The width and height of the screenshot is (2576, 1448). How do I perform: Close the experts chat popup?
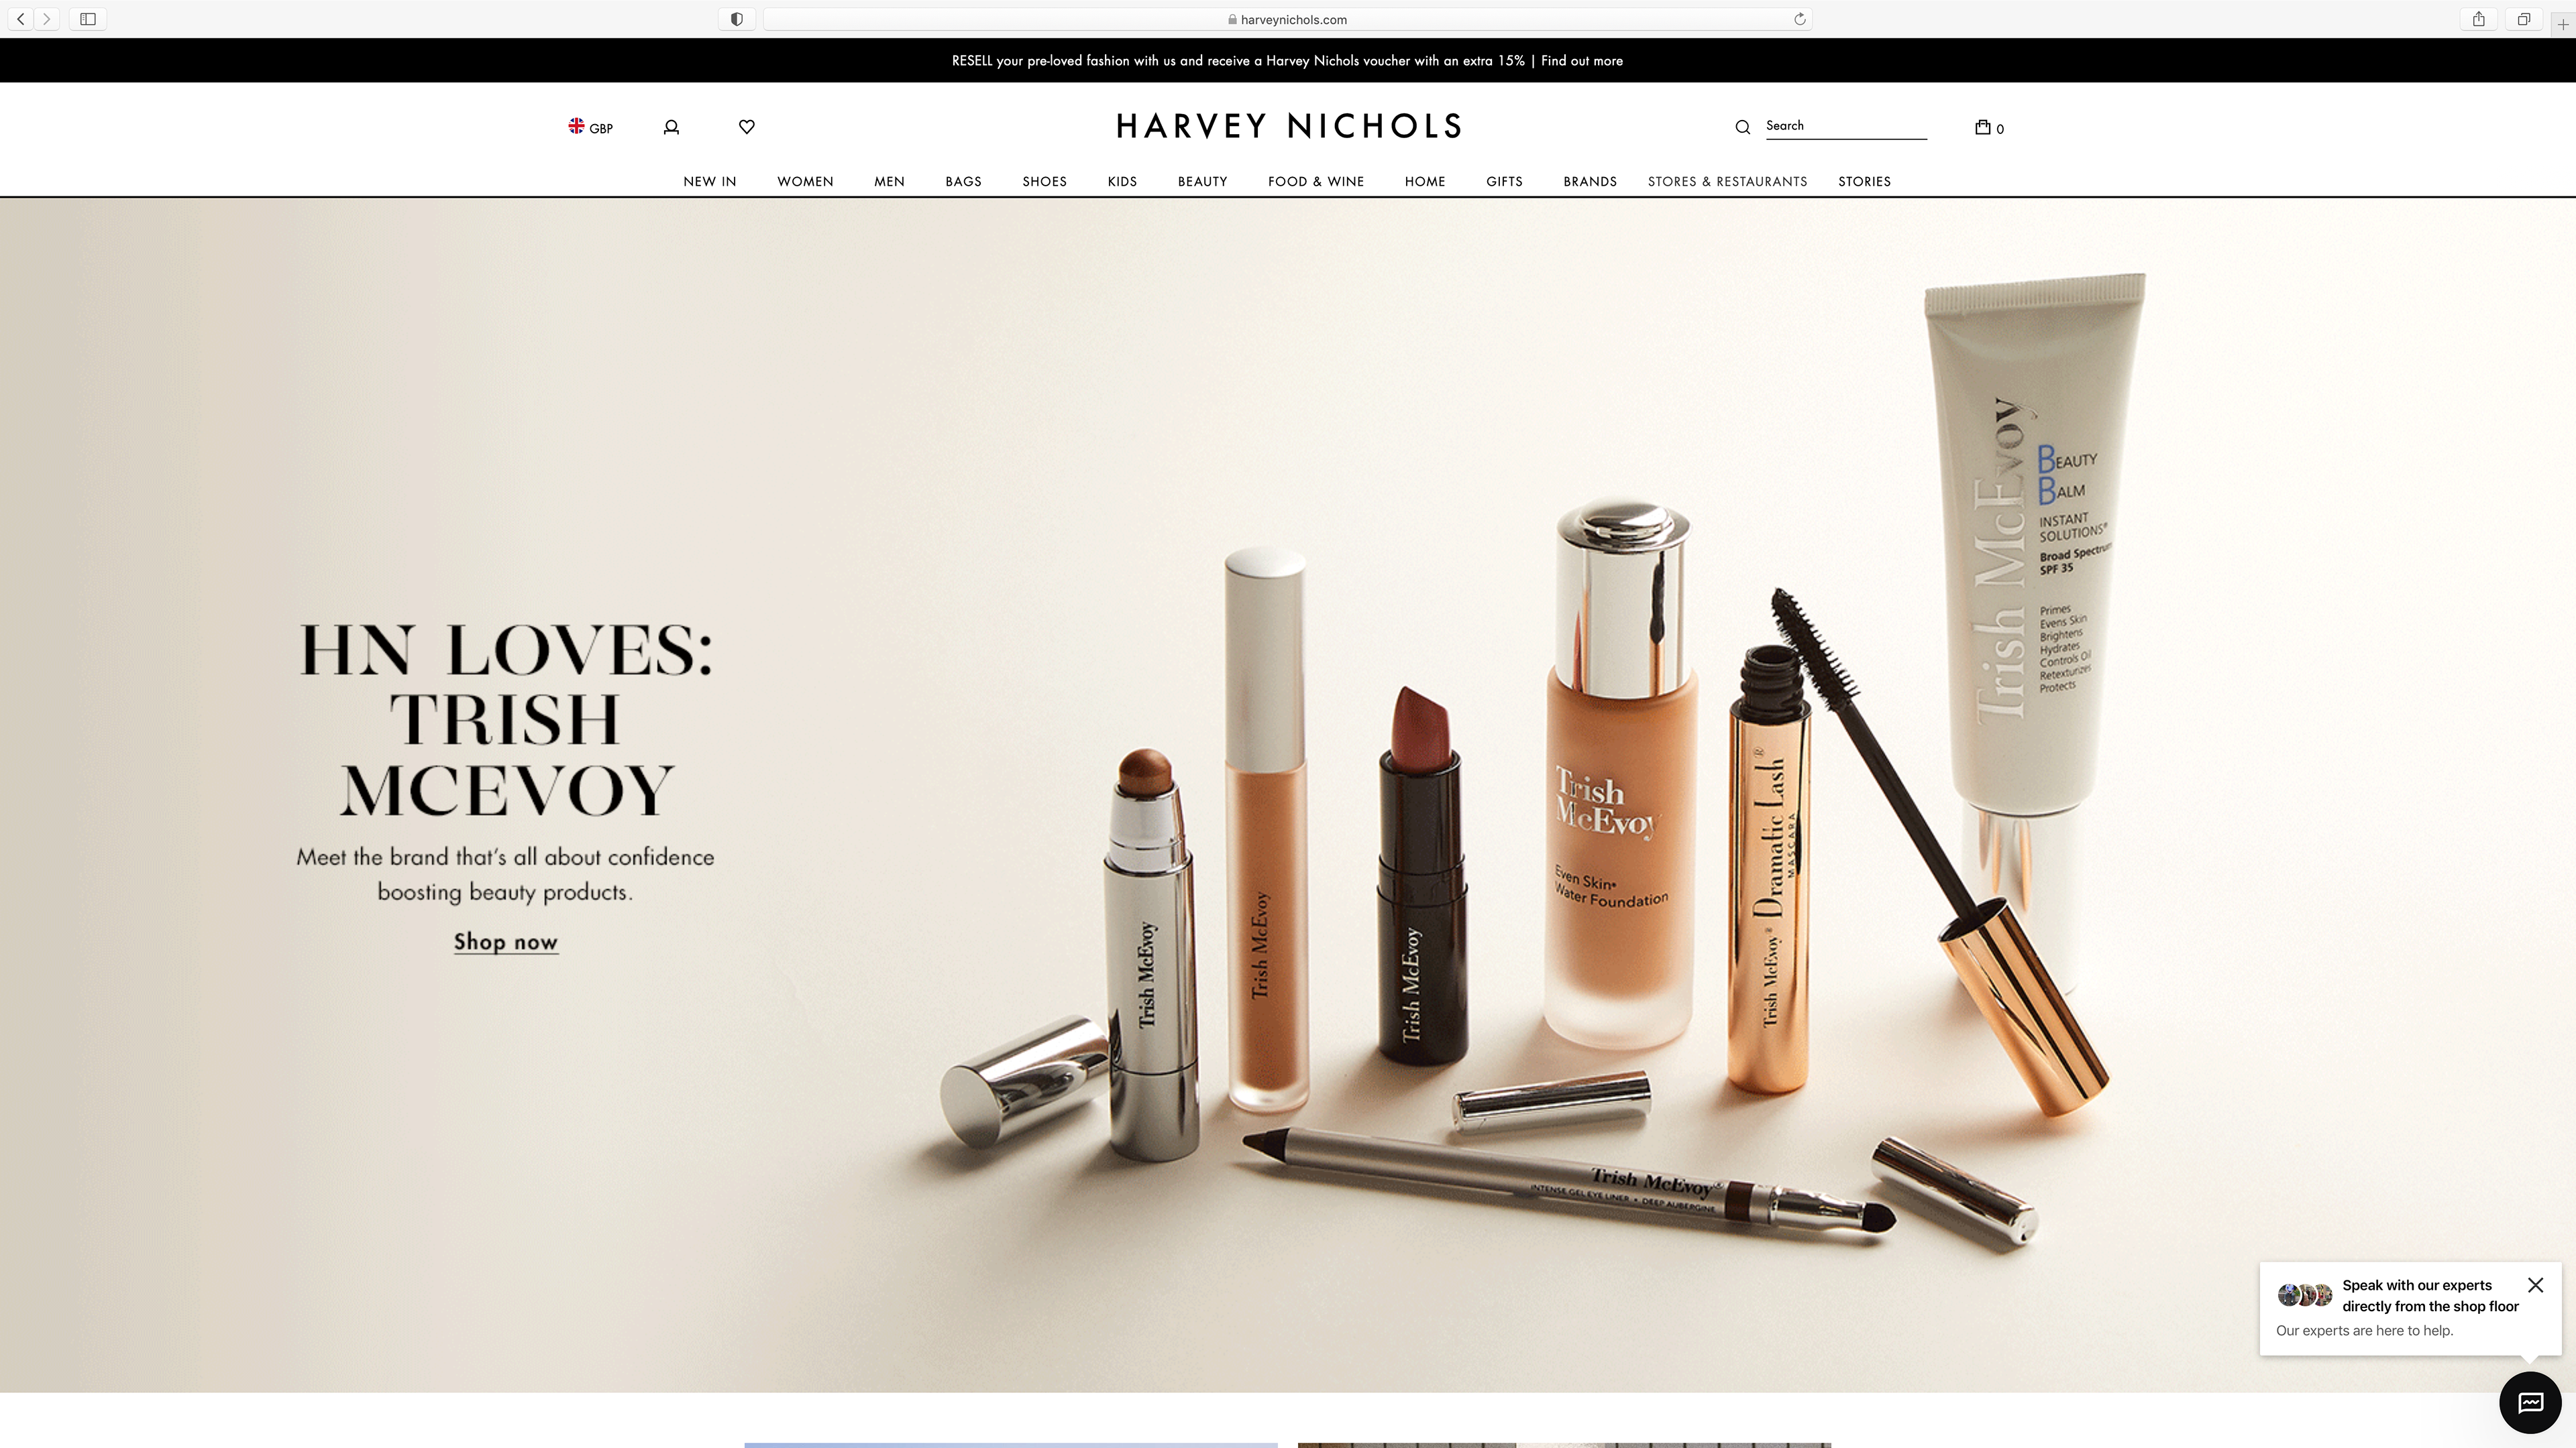(2534, 1285)
